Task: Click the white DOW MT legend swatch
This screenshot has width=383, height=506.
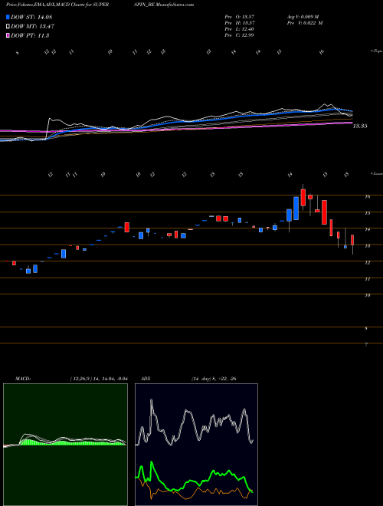Action: (8, 27)
